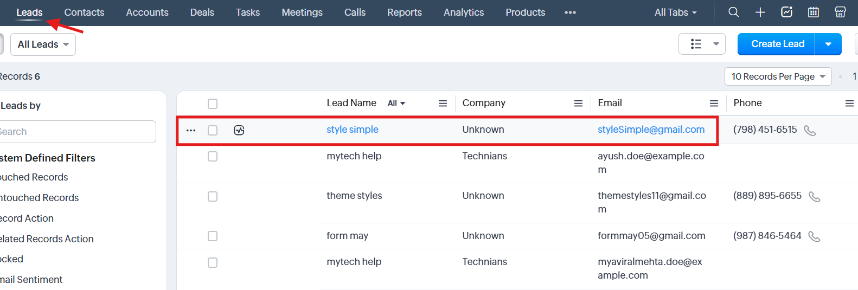
Task: Open the Analytics tab
Action: click(x=464, y=12)
